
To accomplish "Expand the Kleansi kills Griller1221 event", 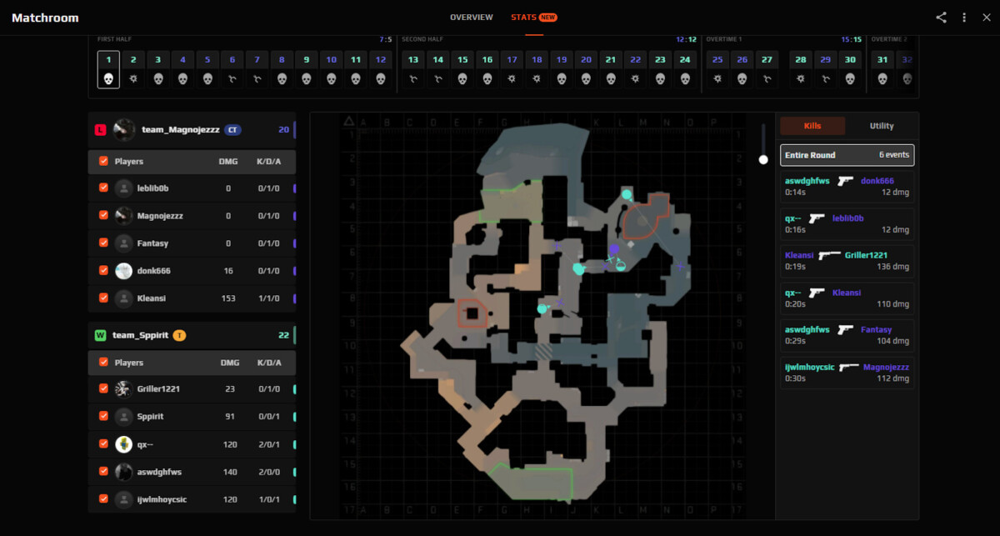I will click(x=847, y=261).
